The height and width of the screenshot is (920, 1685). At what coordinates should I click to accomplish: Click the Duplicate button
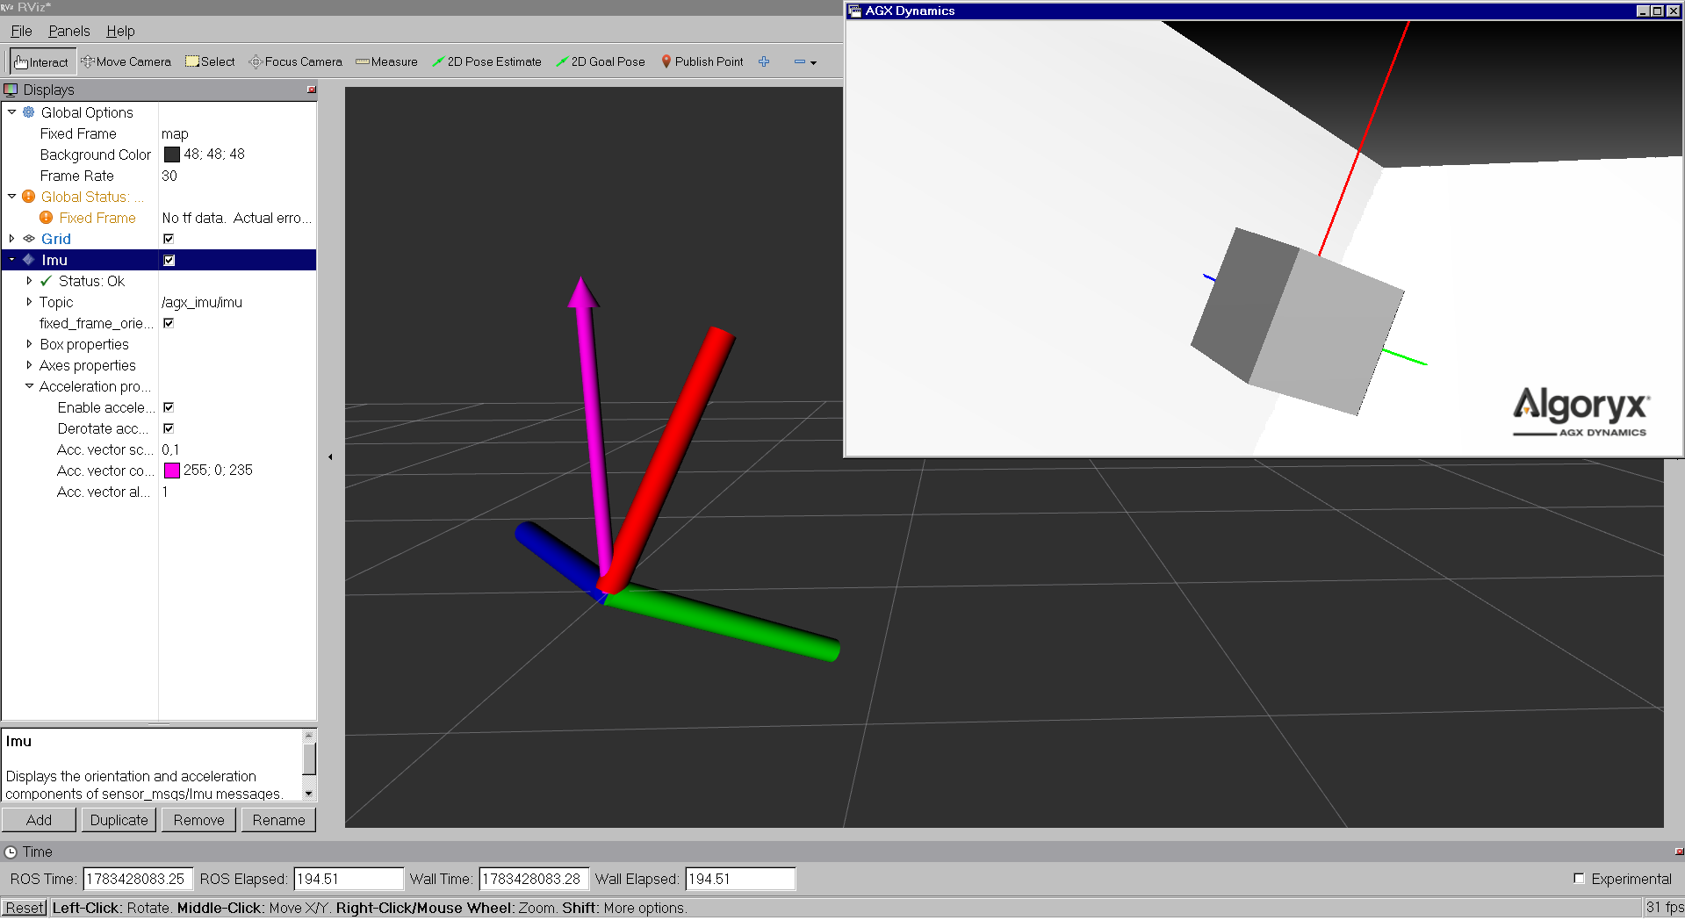tap(119, 820)
